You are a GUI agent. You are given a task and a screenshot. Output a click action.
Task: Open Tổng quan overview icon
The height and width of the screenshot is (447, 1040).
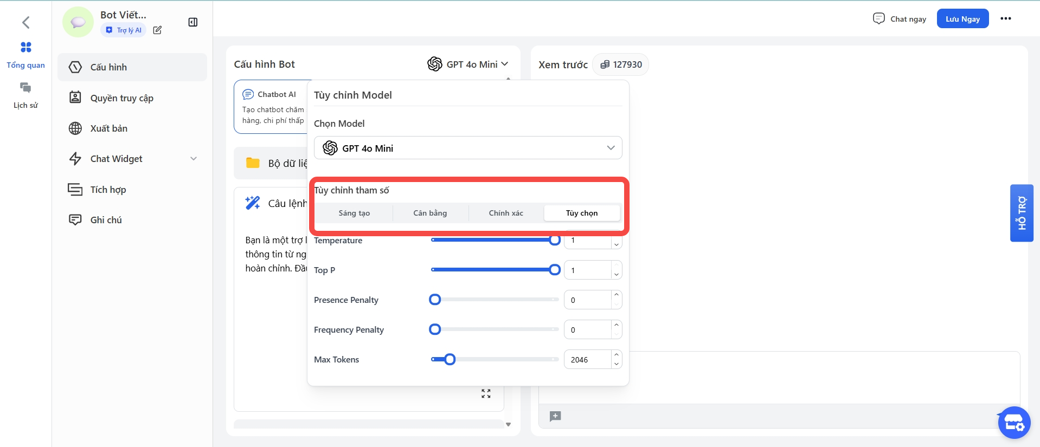25,48
